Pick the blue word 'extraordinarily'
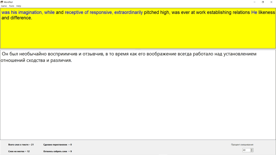 point(128,12)
